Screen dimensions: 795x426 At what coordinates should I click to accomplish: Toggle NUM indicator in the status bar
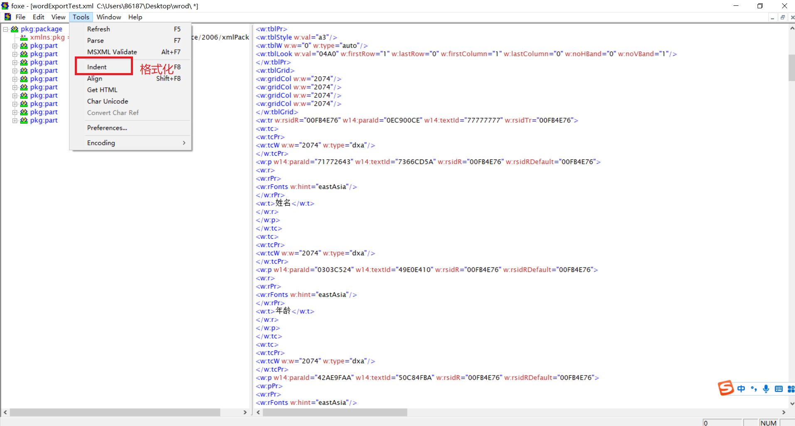click(x=768, y=422)
